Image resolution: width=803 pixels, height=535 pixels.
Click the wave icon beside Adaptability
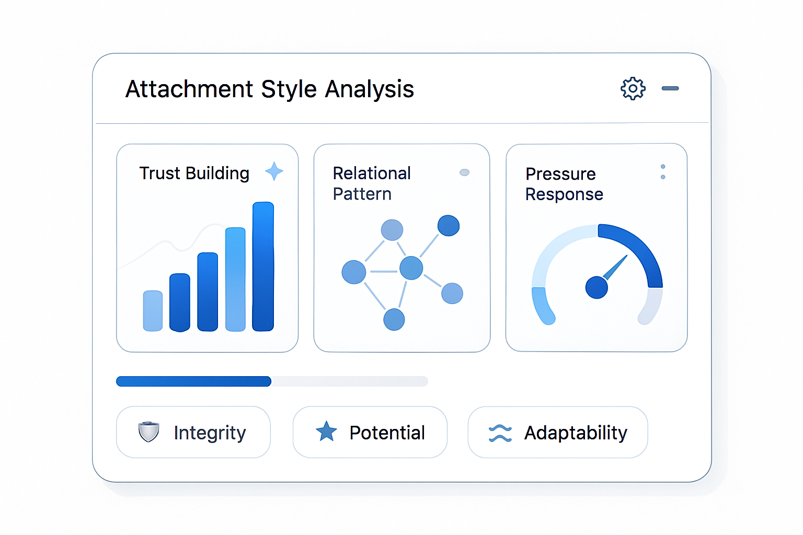click(500, 433)
